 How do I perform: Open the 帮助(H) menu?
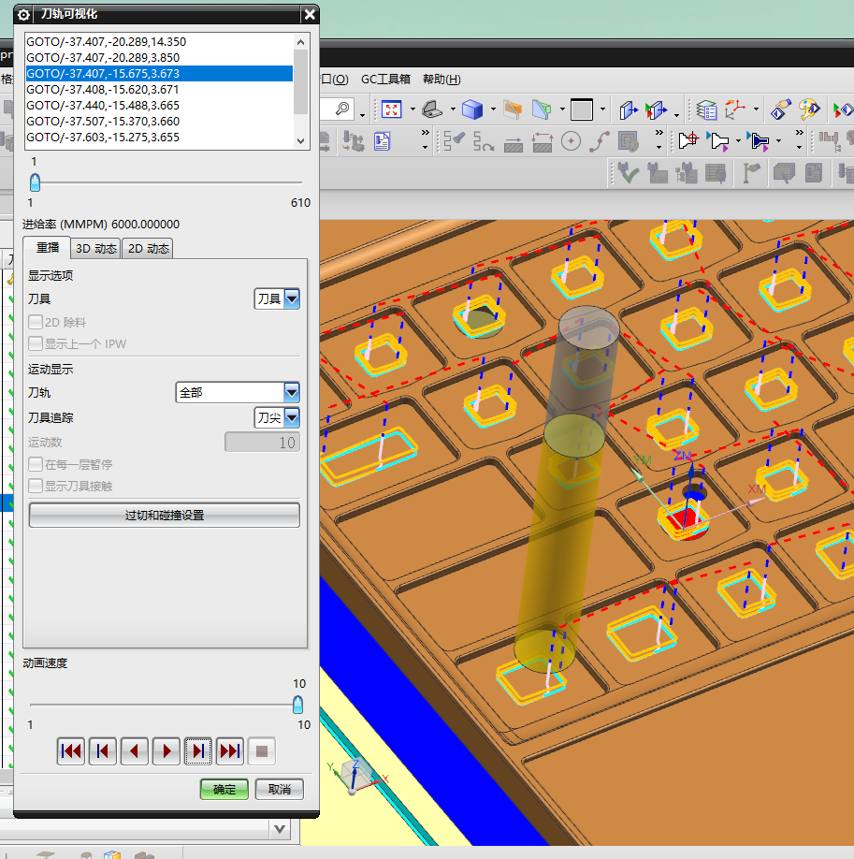coord(441,79)
